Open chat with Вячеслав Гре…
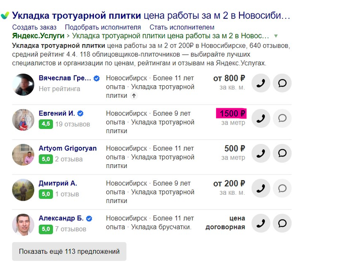340x265 pixels. point(282,83)
